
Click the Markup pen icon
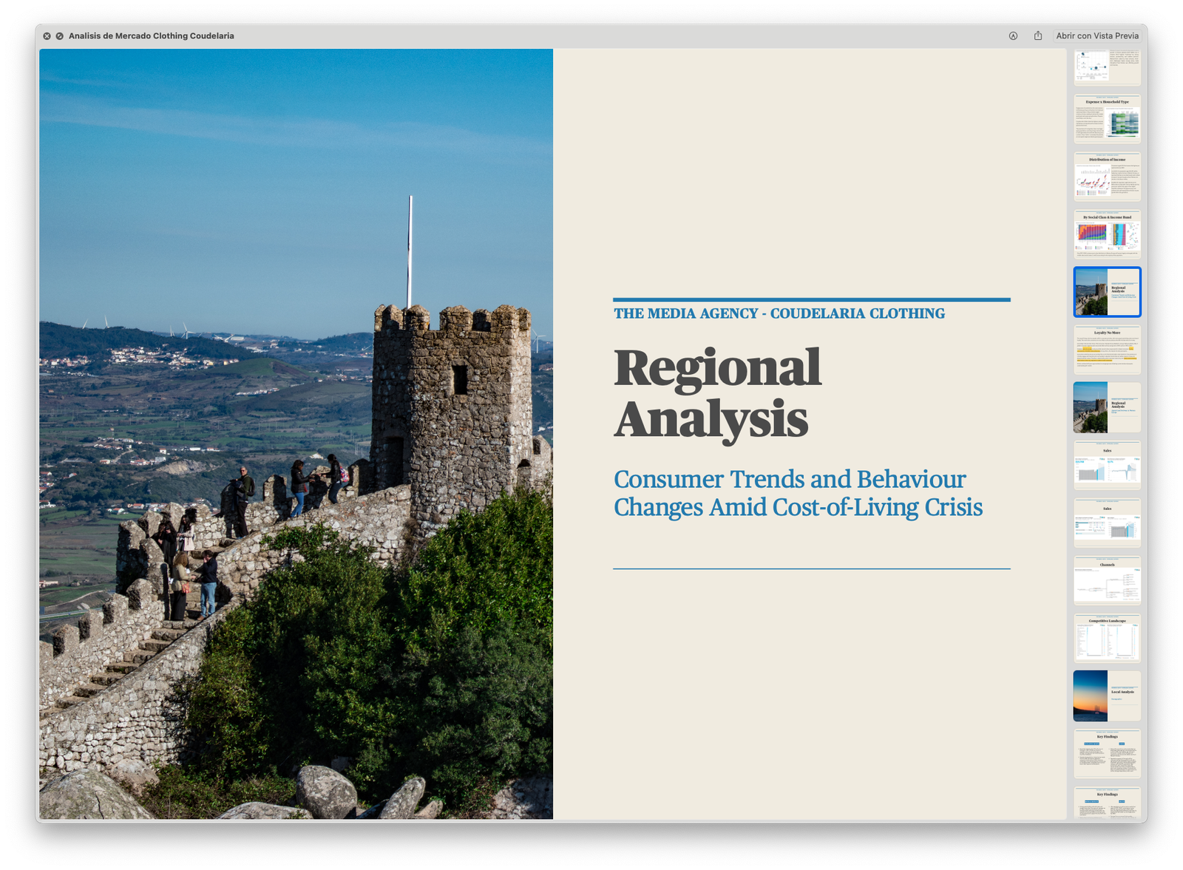(x=1013, y=35)
